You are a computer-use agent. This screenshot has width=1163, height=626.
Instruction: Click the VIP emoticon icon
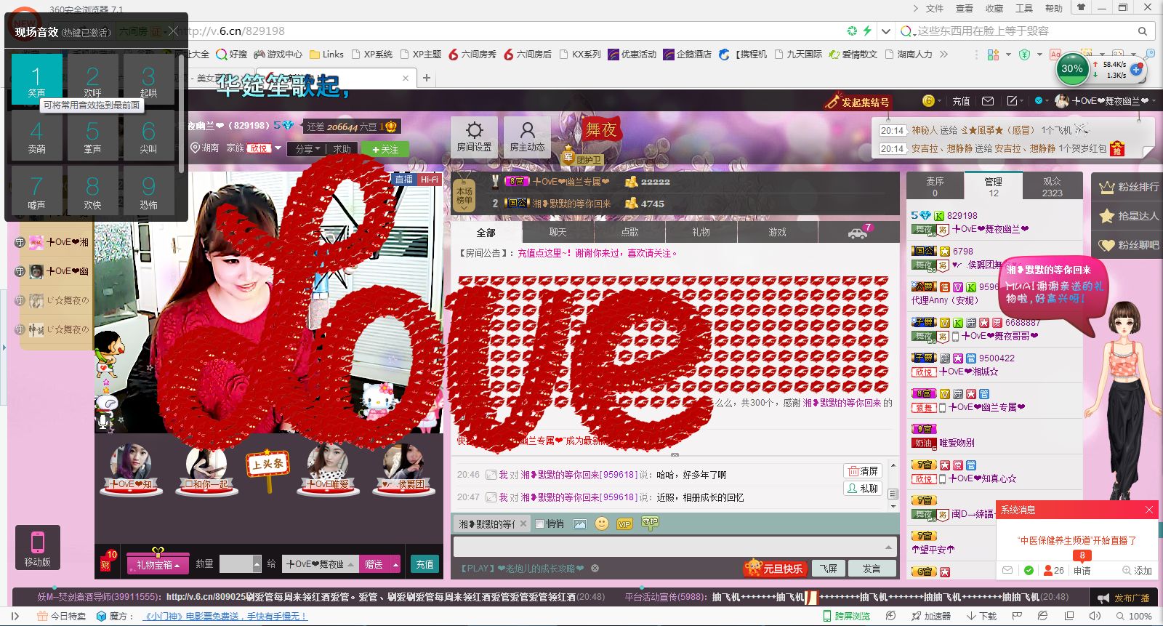pyautogui.click(x=624, y=523)
